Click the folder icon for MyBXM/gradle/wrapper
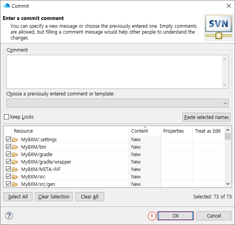Image resolution: width=235 pixels, height=225 pixels. (15, 162)
